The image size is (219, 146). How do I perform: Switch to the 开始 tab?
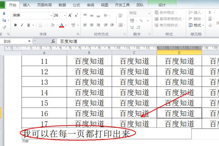tap(12, 5)
